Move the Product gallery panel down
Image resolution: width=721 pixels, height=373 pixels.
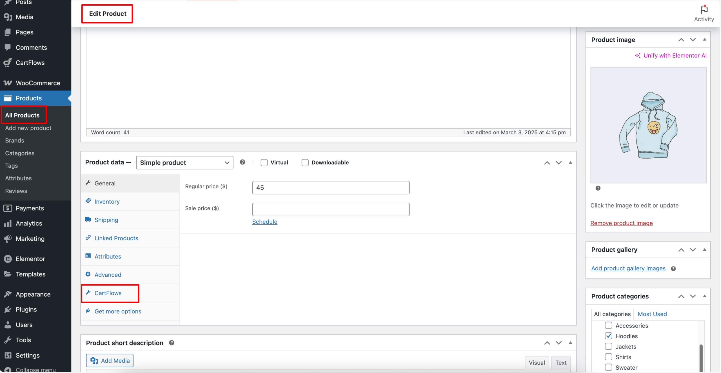click(x=693, y=250)
